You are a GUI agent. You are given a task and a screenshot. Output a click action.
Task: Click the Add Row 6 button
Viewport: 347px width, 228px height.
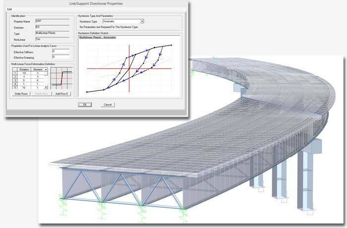pyautogui.click(x=61, y=94)
